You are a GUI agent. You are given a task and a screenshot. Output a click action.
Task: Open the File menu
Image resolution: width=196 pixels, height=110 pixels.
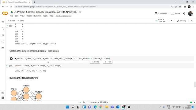(x=11, y=16)
